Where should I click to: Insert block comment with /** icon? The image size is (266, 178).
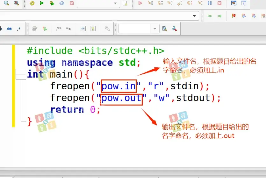coord(59,29)
